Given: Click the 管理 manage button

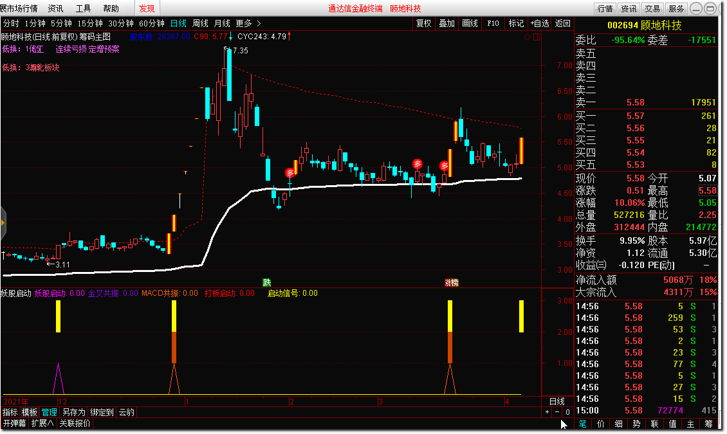Looking at the screenshot, I should pos(49,411).
